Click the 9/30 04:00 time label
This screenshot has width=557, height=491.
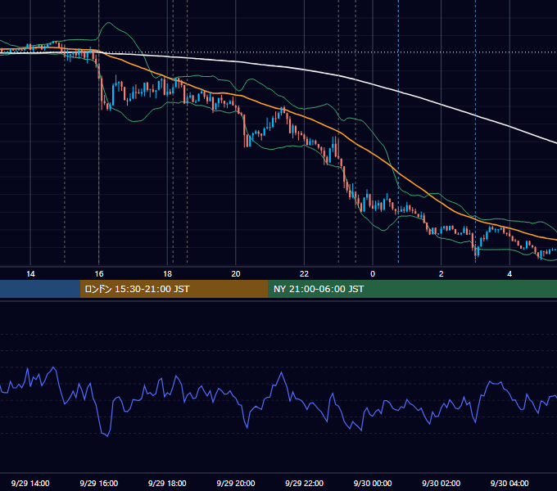[x=509, y=483]
